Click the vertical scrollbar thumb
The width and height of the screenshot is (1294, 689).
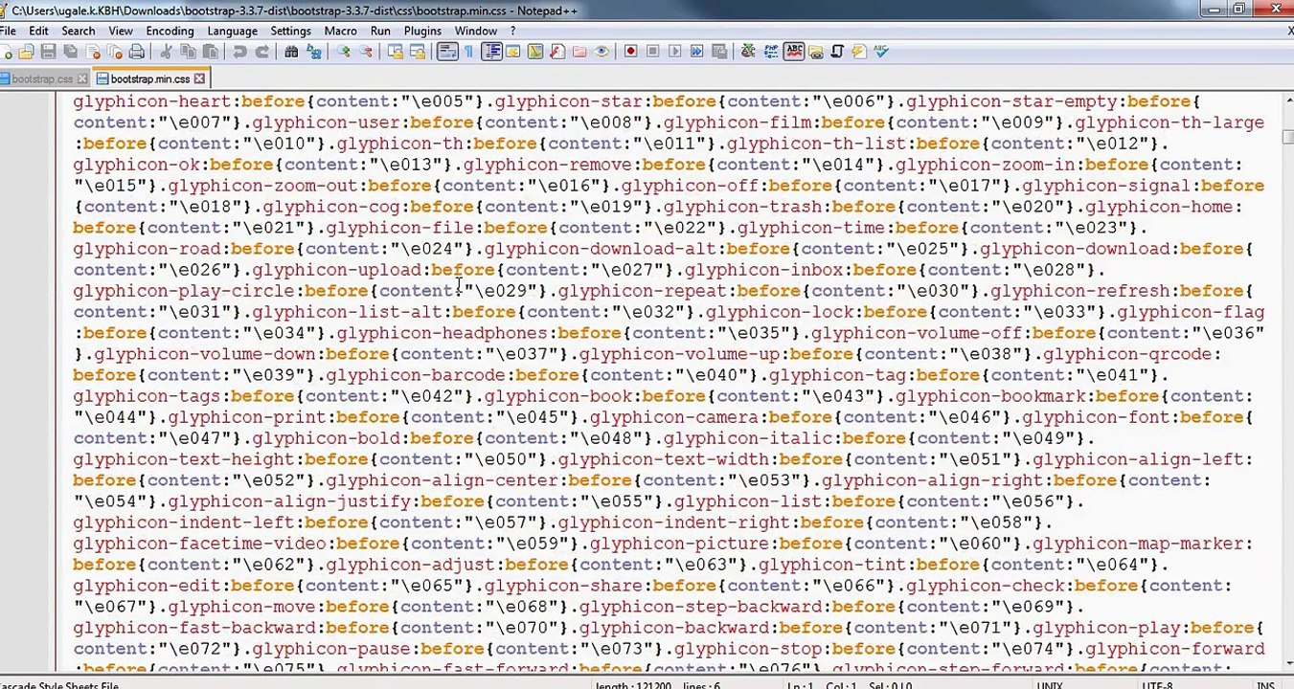pos(1287,136)
